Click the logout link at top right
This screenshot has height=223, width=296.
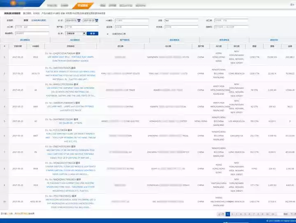[292, 5]
